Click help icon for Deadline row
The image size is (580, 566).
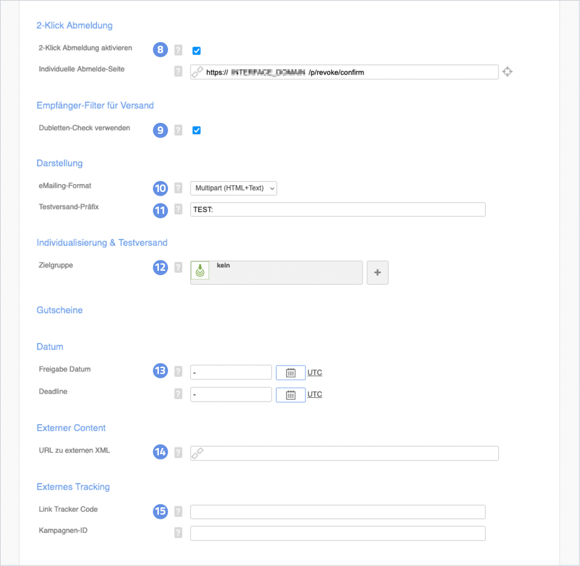(x=178, y=394)
